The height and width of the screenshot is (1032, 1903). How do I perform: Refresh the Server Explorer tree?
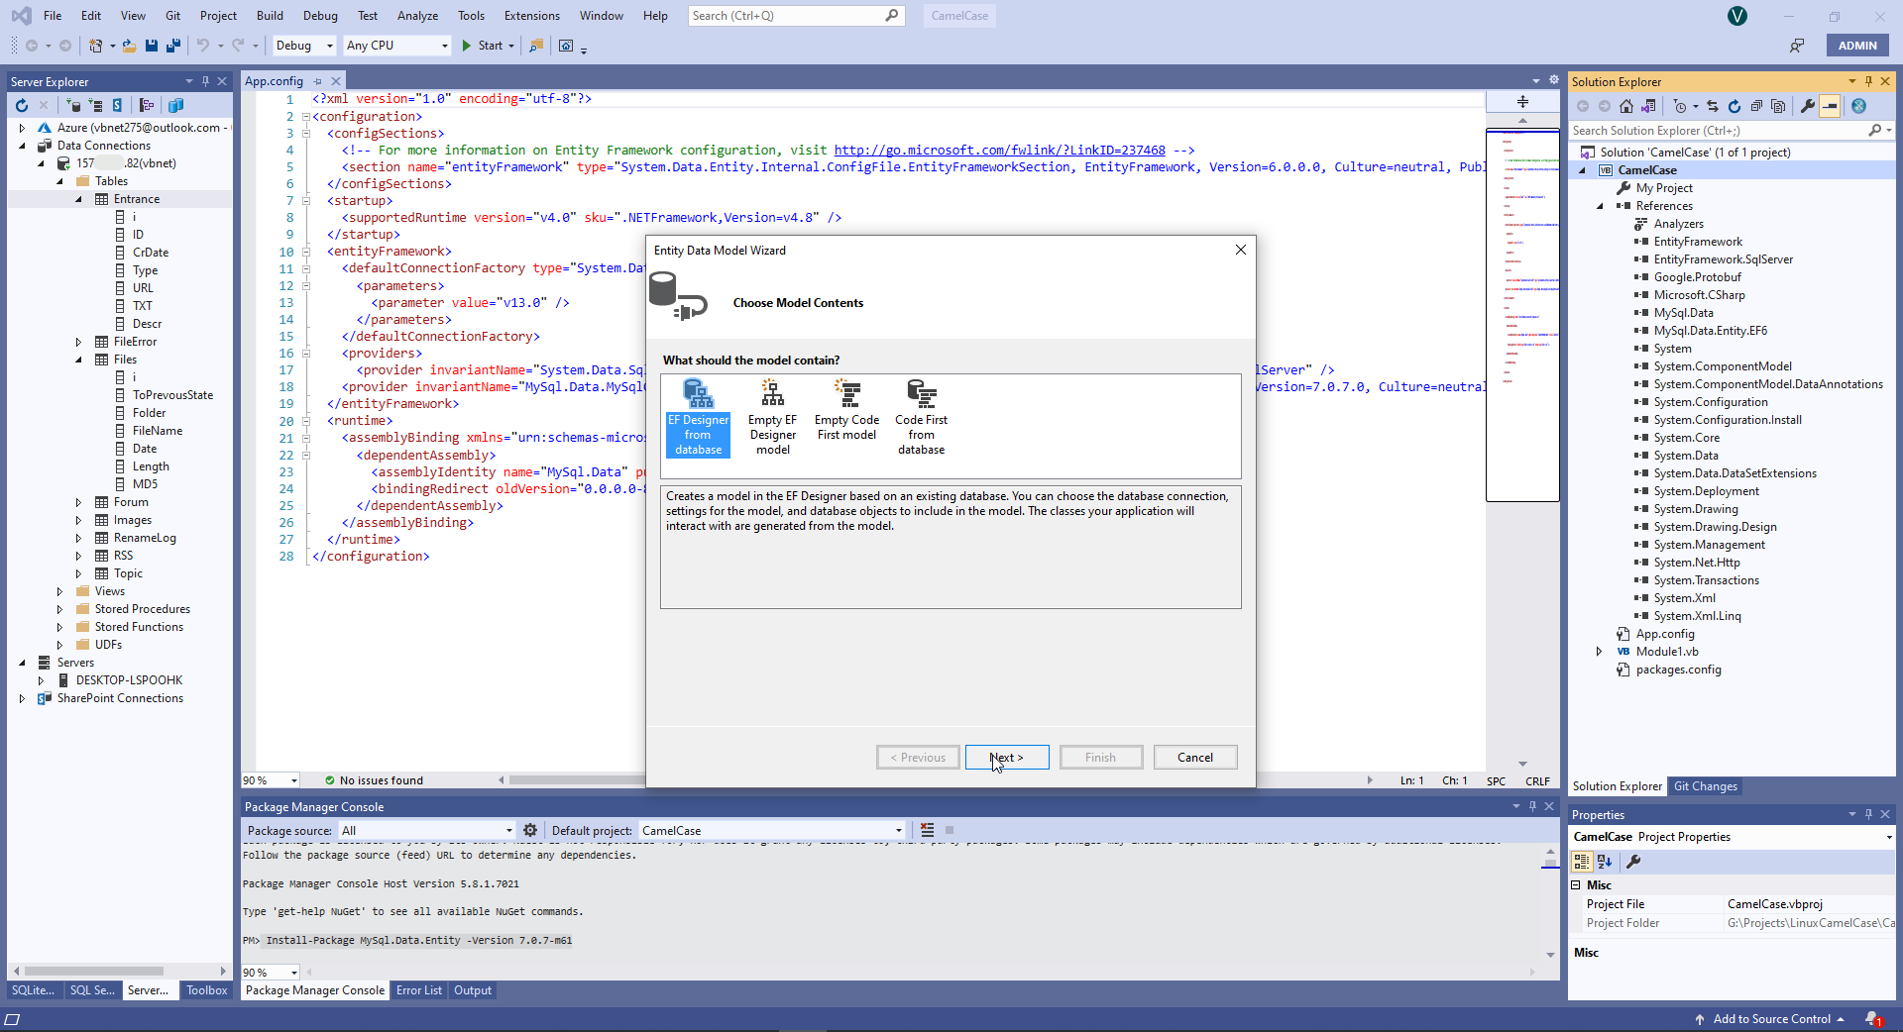(22, 105)
